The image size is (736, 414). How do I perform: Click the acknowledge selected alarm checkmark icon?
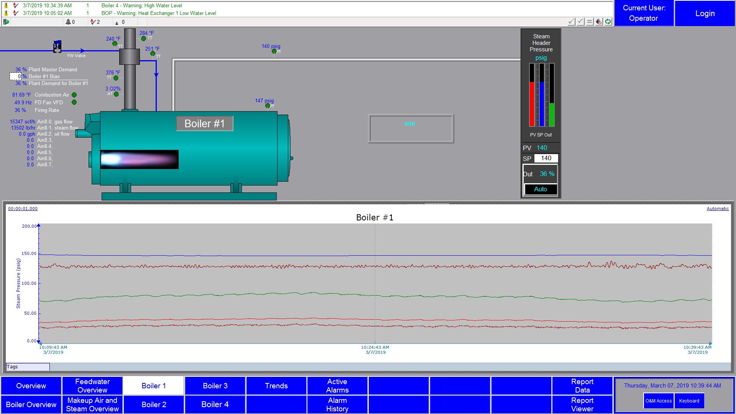tap(571, 22)
